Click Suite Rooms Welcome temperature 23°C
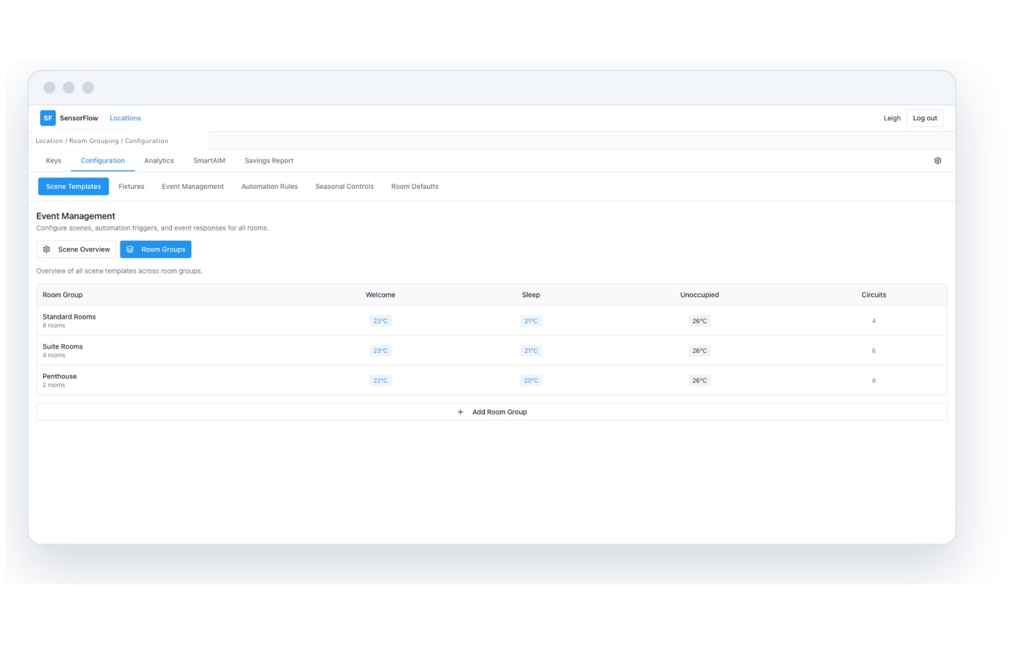1032x645 pixels. pyautogui.click(x=380, y=351)
